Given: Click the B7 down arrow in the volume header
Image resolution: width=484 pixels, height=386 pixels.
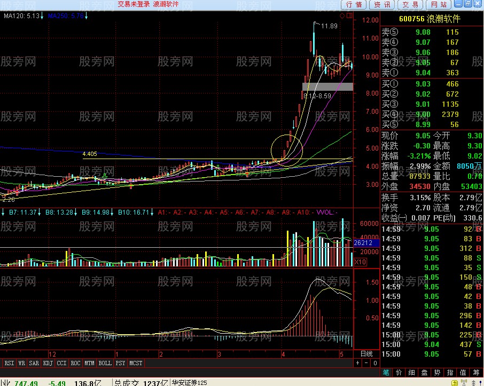Looking at the screenshot, I should coord(39,212).
